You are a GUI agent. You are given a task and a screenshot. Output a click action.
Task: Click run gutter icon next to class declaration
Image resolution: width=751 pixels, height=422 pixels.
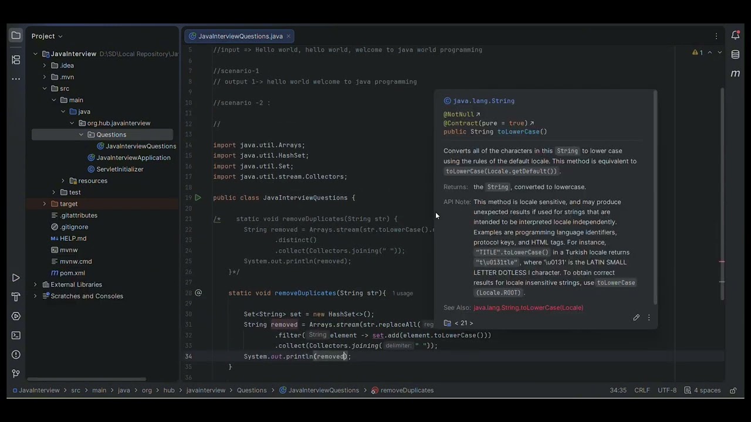pos(198,198)
